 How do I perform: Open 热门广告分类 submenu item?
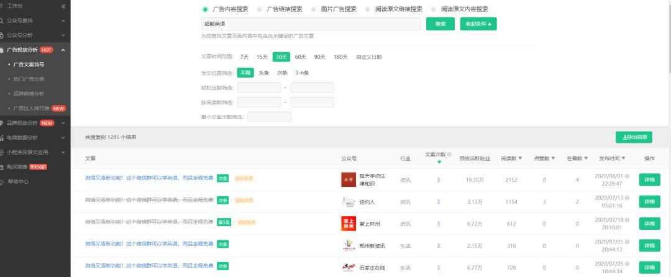point(29,79)
